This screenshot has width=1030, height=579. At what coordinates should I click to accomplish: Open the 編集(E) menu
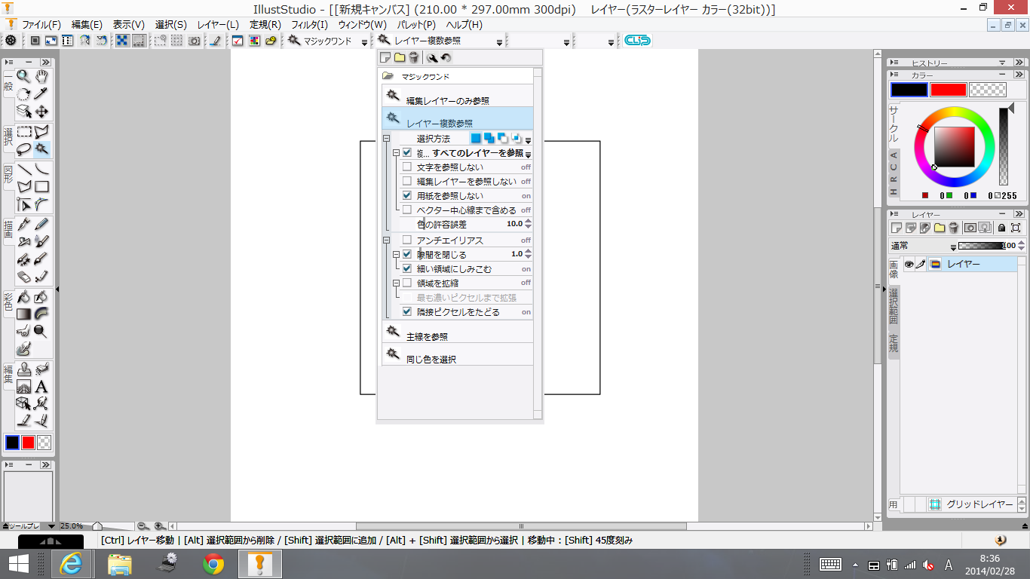click(x=87, y=24)
